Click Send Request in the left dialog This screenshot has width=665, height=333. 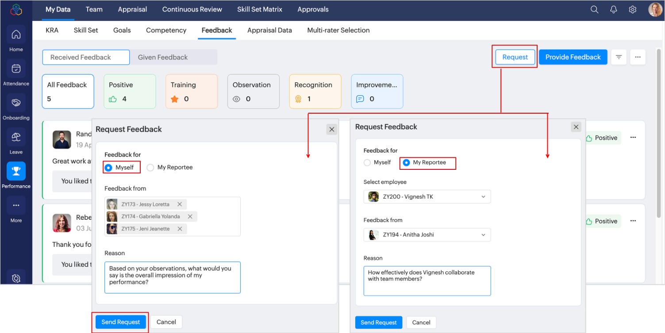(x=120, y=322)
